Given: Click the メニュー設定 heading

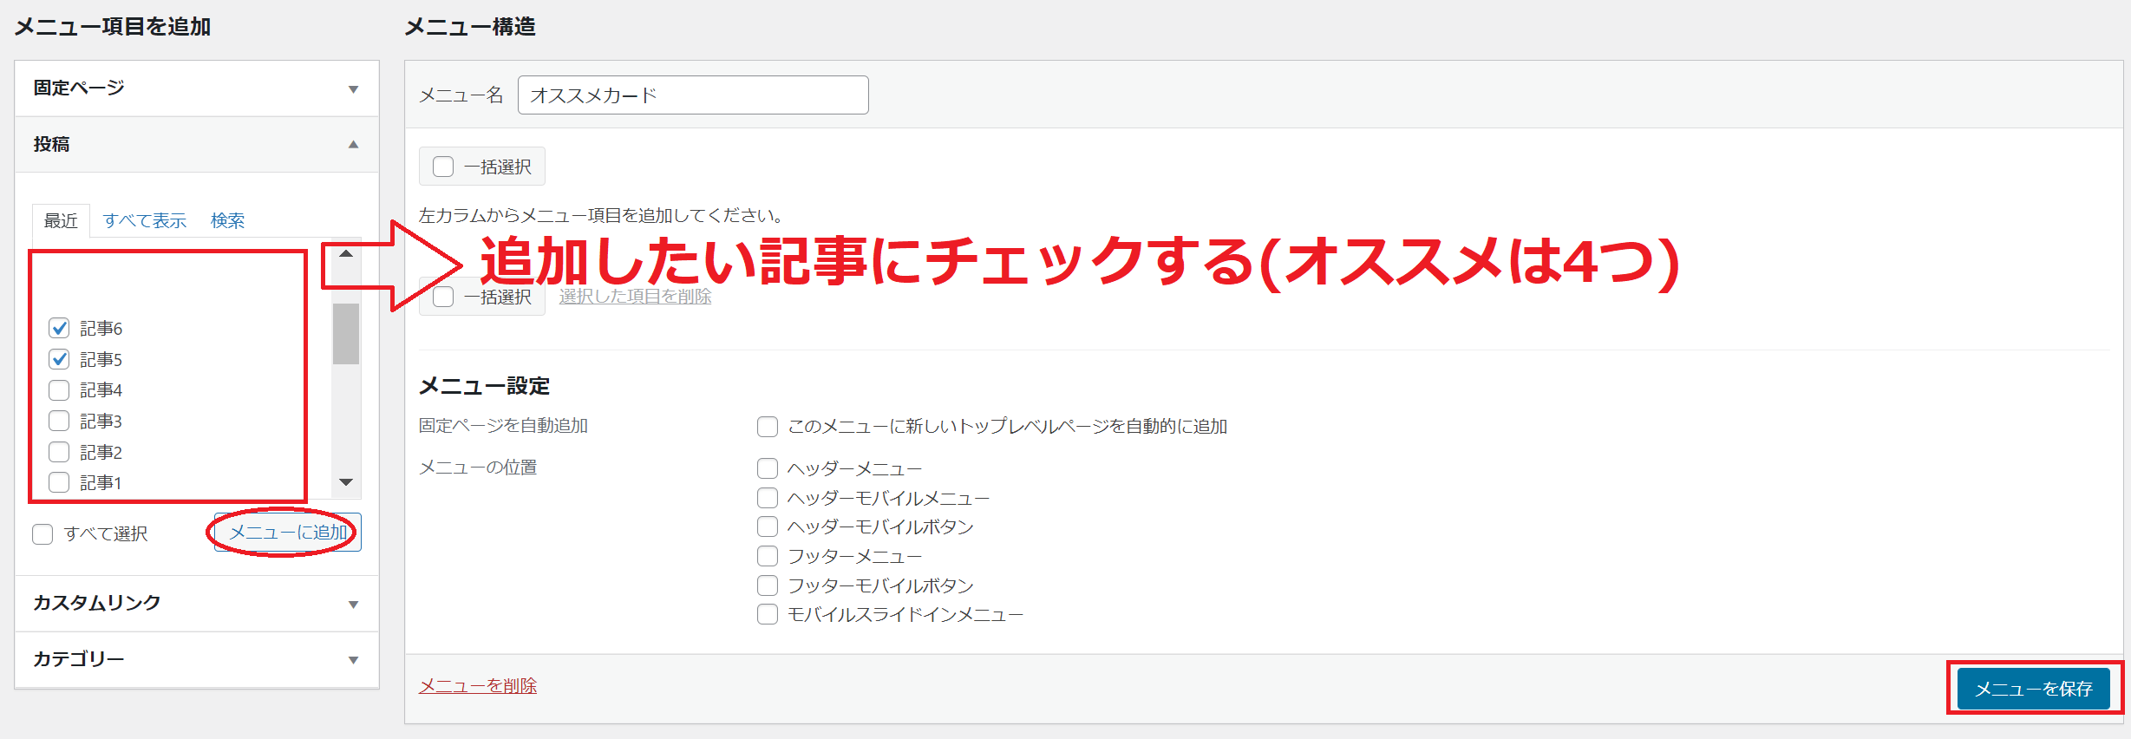Looking at the screenshot, I should click(x=485, y=386).
